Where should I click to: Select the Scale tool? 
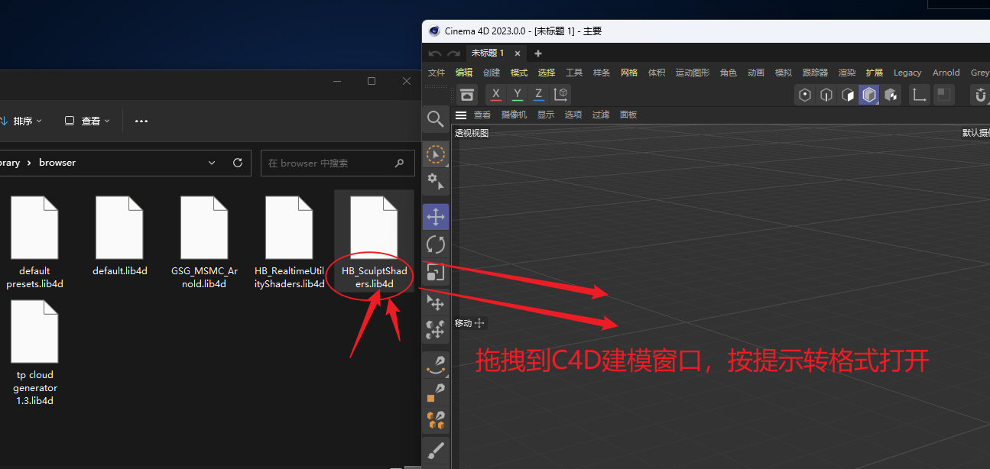pyautogui.click(x=436, y=271)
